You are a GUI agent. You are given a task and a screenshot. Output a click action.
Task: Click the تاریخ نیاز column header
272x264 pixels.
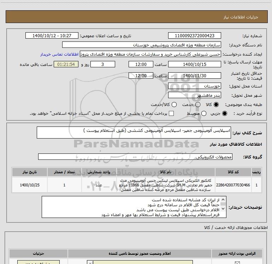[x=29, y=172]
